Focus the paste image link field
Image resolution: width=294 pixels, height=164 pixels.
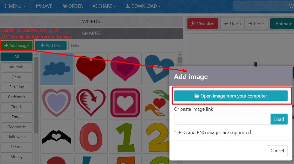point(222,119)
